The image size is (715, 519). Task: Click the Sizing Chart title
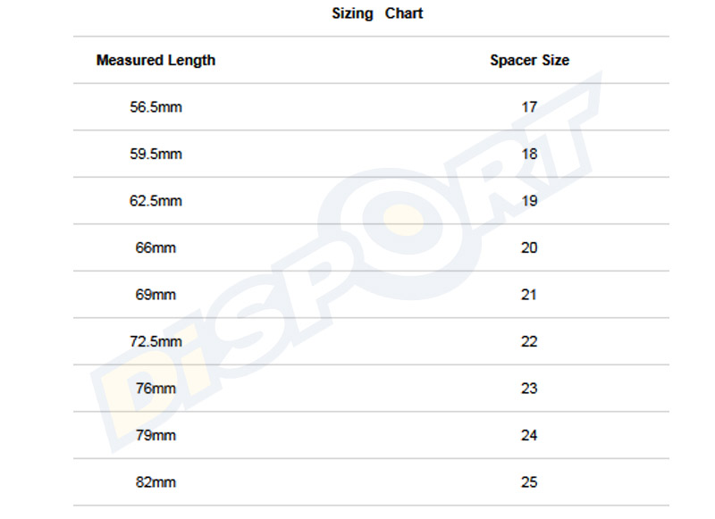[x=377, y=13]
